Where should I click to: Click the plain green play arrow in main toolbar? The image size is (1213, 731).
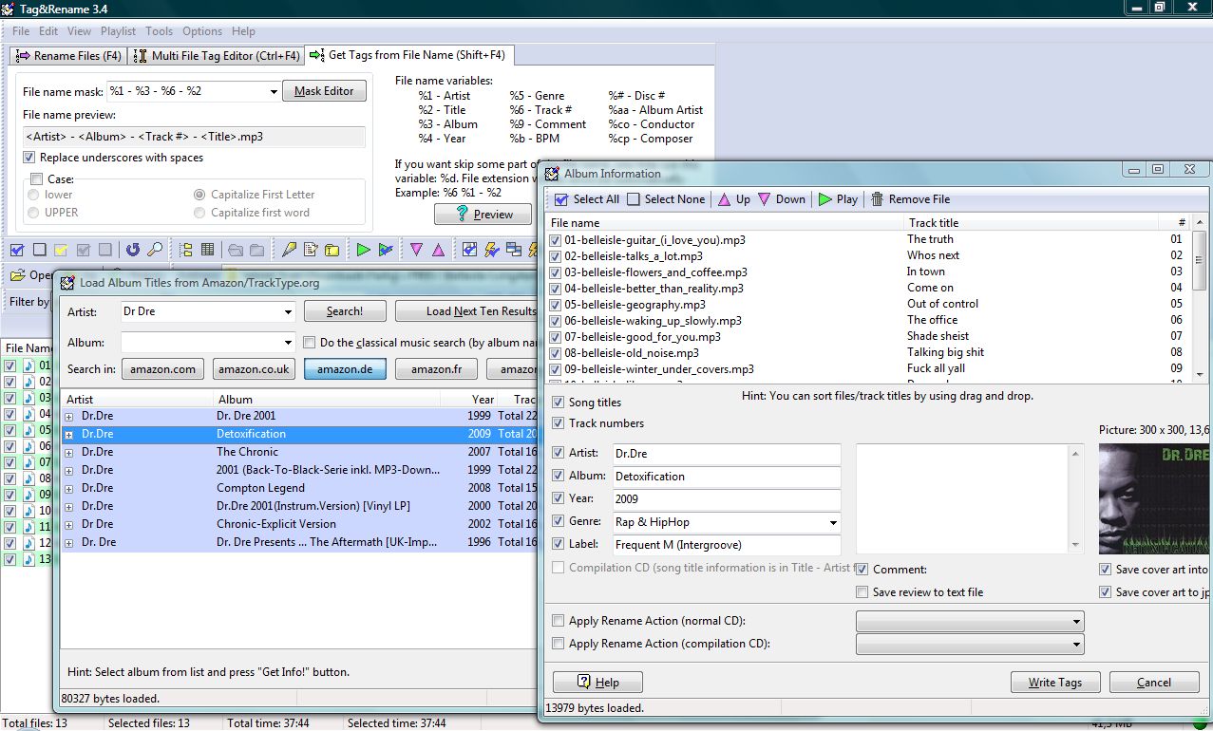(x=364, y=251)
